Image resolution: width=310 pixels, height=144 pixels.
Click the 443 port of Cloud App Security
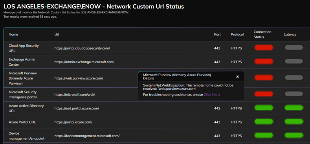[217, 48]
